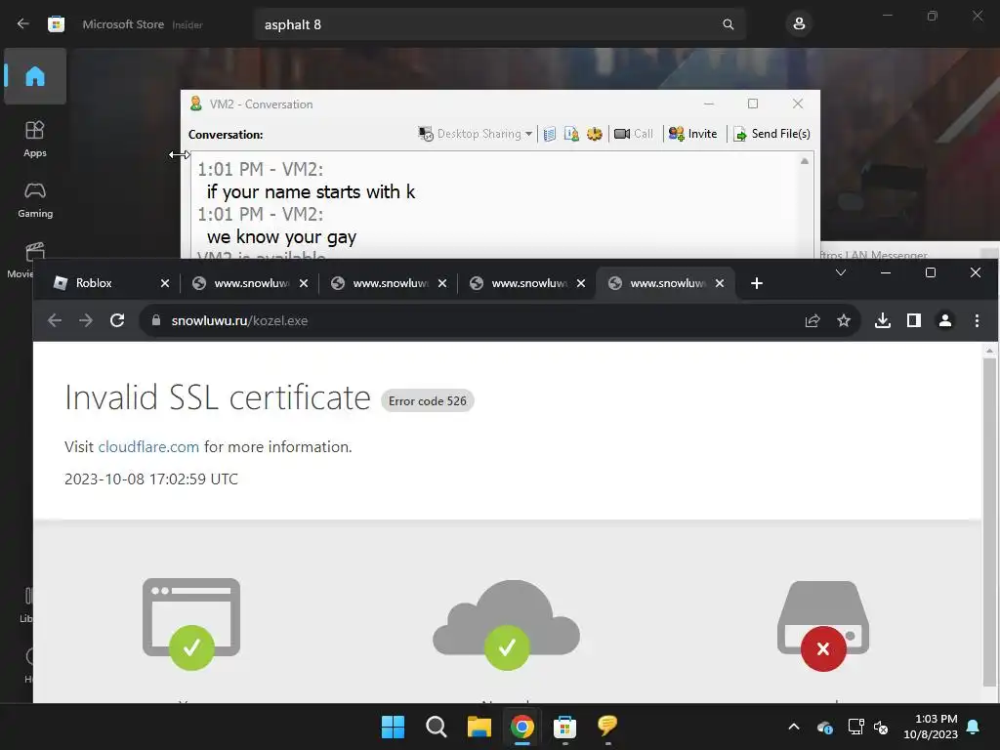This screenshot has width=1000, height=750.
Task: Click the browser status icon with green check
Action: point(191,624)
